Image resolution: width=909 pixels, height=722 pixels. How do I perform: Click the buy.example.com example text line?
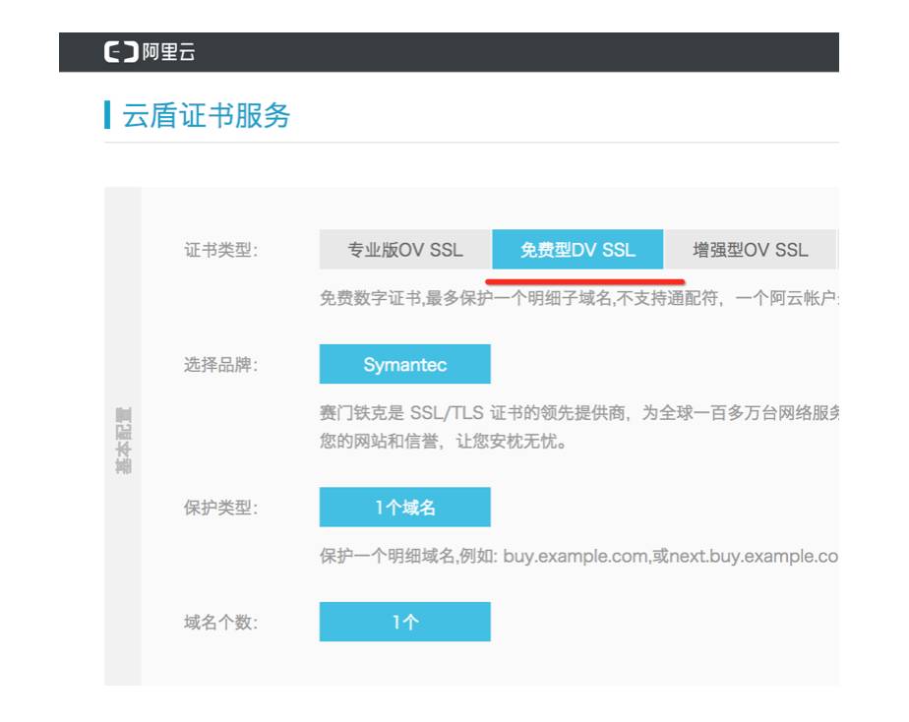578,557
